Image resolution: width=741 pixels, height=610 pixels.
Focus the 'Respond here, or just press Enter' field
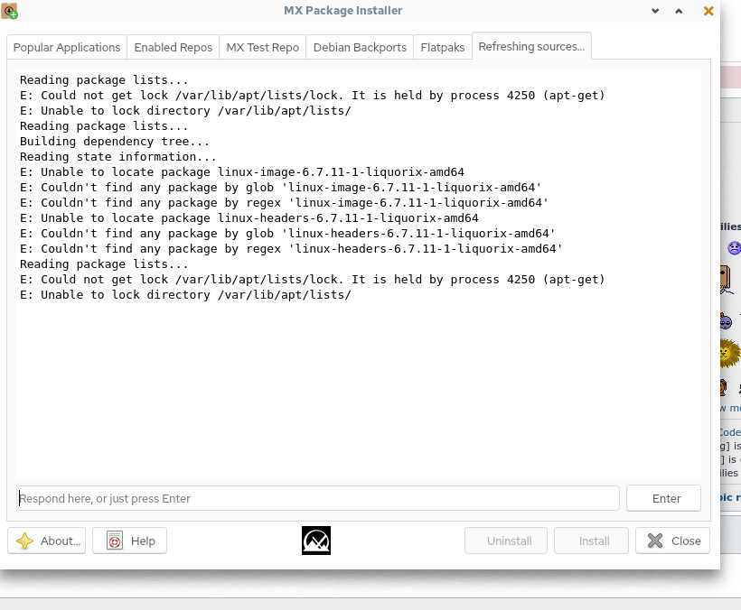coord(318,498)
